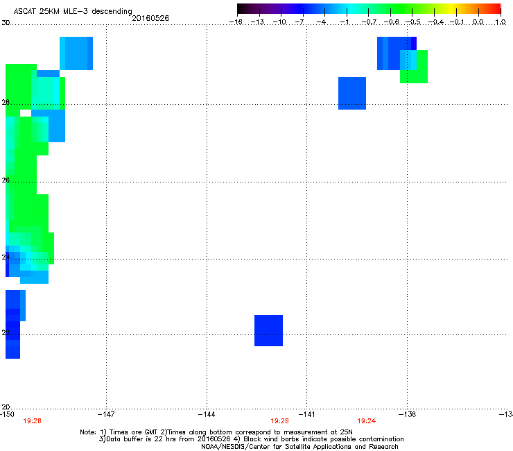513x451 pixels.
Task: Click the color bar label -4
Action: coord(321,22)
